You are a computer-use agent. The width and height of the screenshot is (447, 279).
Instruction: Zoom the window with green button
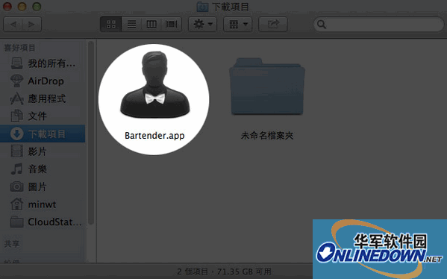click(37, 6)
